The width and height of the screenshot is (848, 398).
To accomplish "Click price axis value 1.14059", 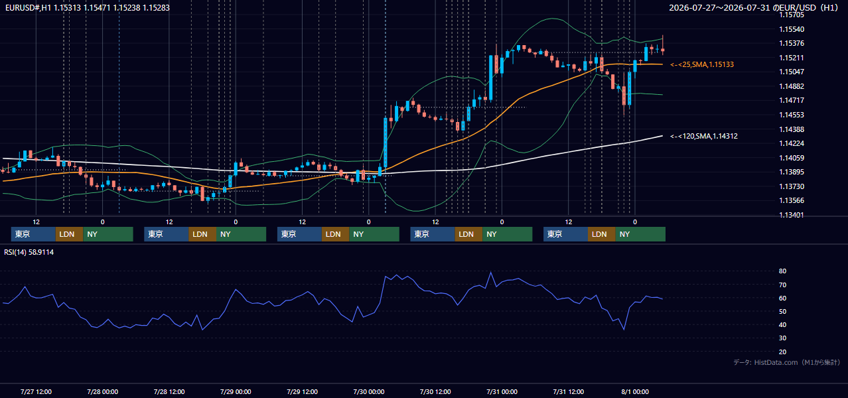I will pyautogui.click(x=792, y=158).
